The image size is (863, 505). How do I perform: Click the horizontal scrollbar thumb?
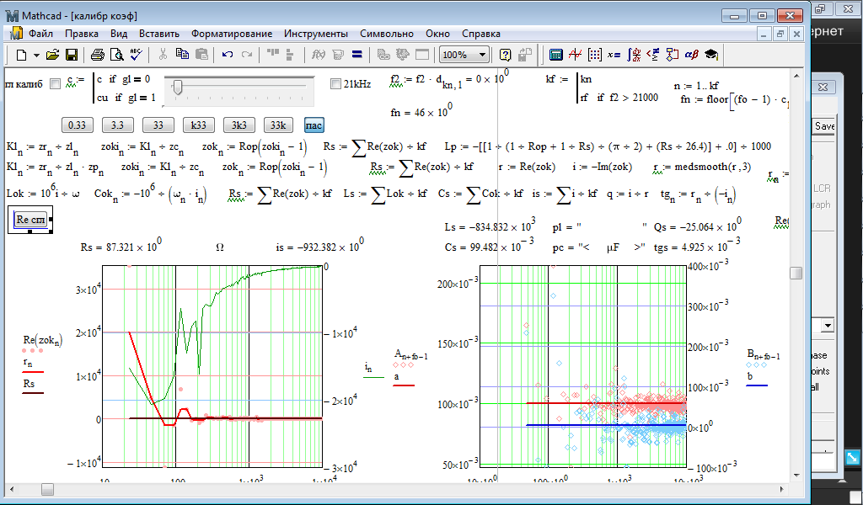tap(47, 489)
